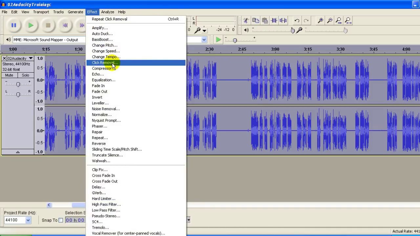Click the output volume speaker icon
Image resolution: width=420 pixels, height=236 pixels.
(x=246, y=30)
